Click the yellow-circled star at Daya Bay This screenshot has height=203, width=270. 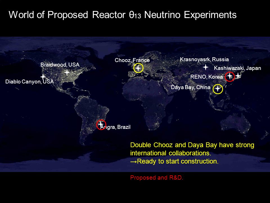click(x=218, y=89)
